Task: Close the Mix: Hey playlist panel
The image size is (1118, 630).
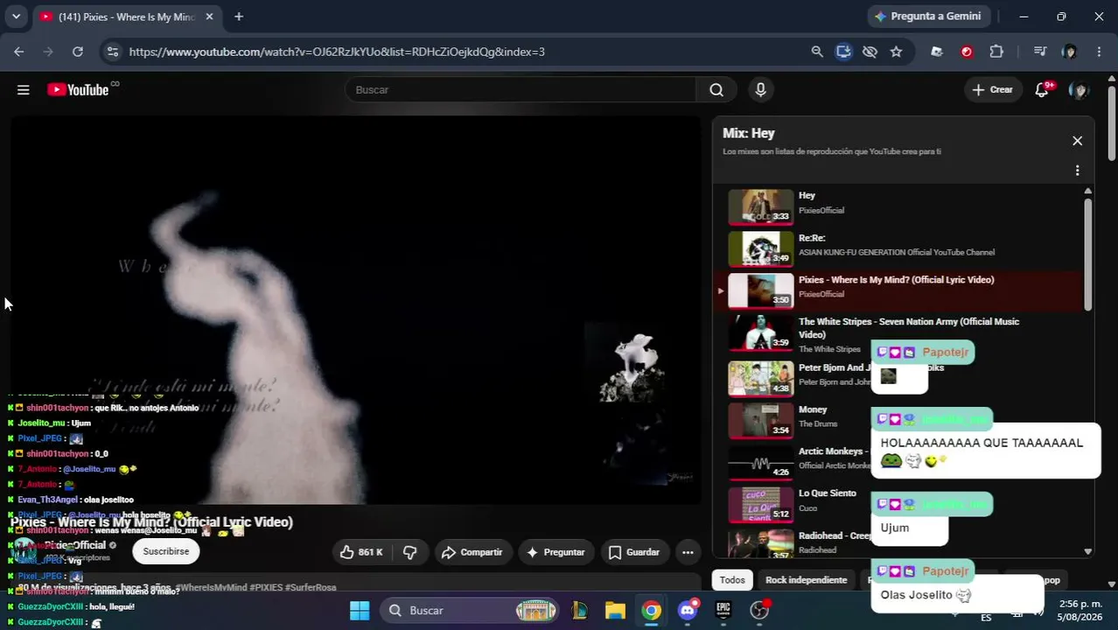Action: point(1077,141)
